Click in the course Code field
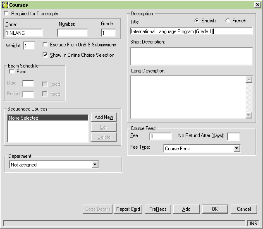 click(x=24, y=33)
